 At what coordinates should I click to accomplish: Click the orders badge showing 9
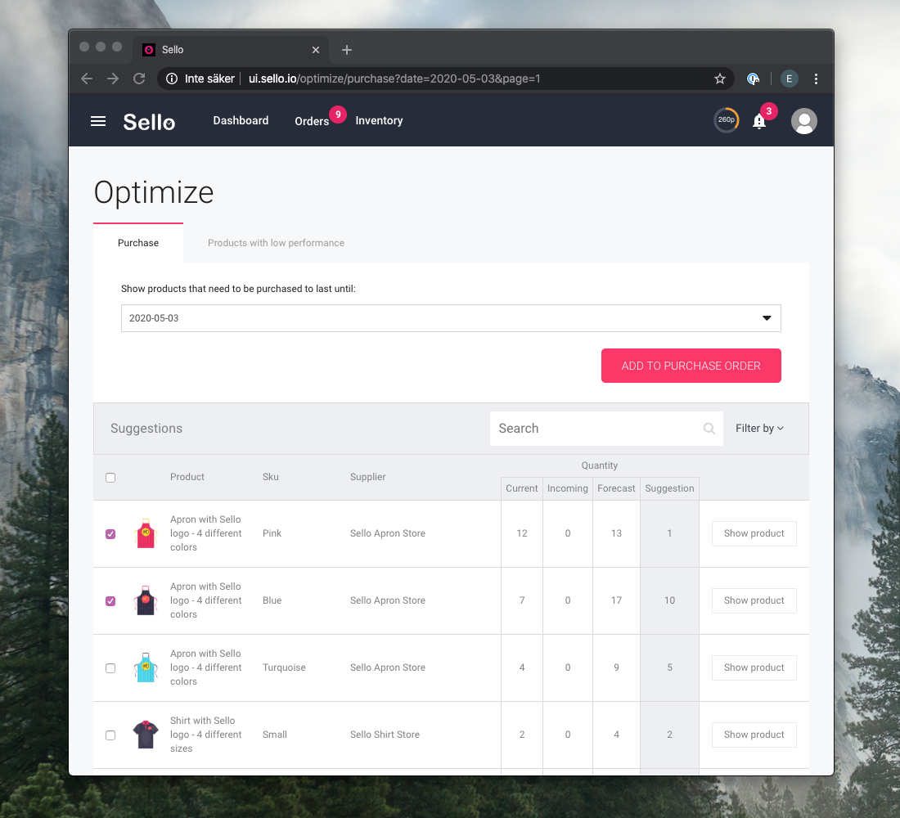tap(337, 115)
